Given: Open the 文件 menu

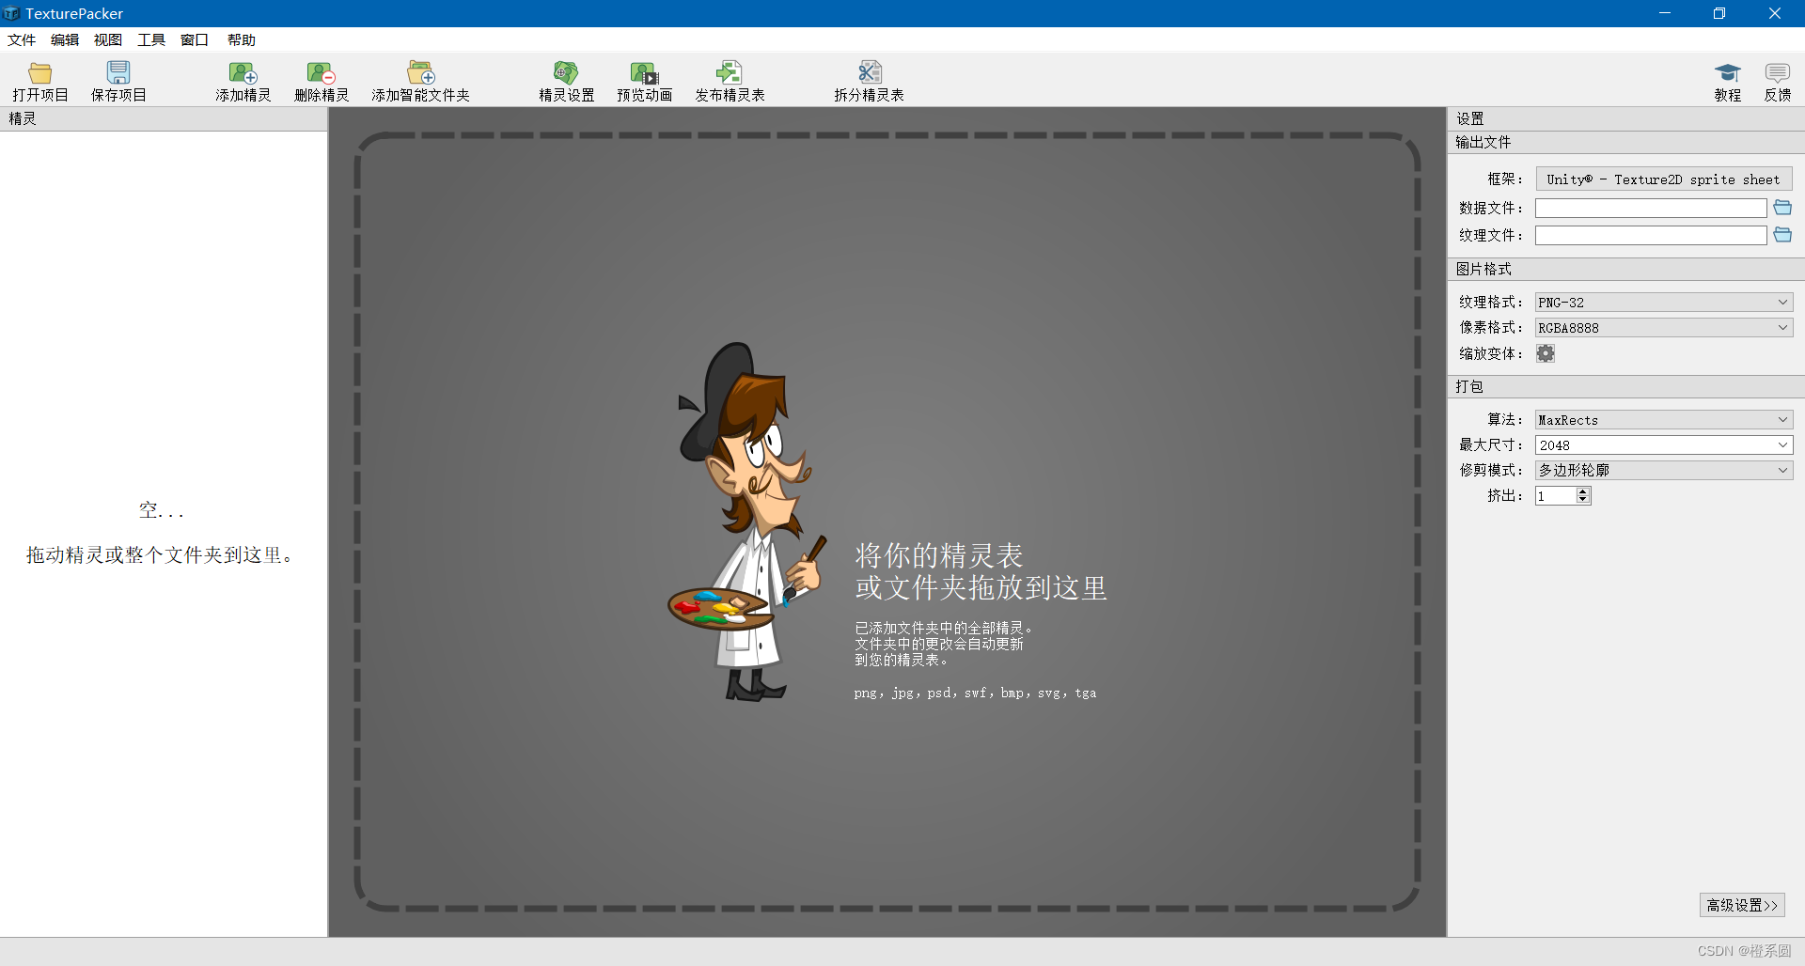Looking at the screenshot, I should [x=21, y=39].
